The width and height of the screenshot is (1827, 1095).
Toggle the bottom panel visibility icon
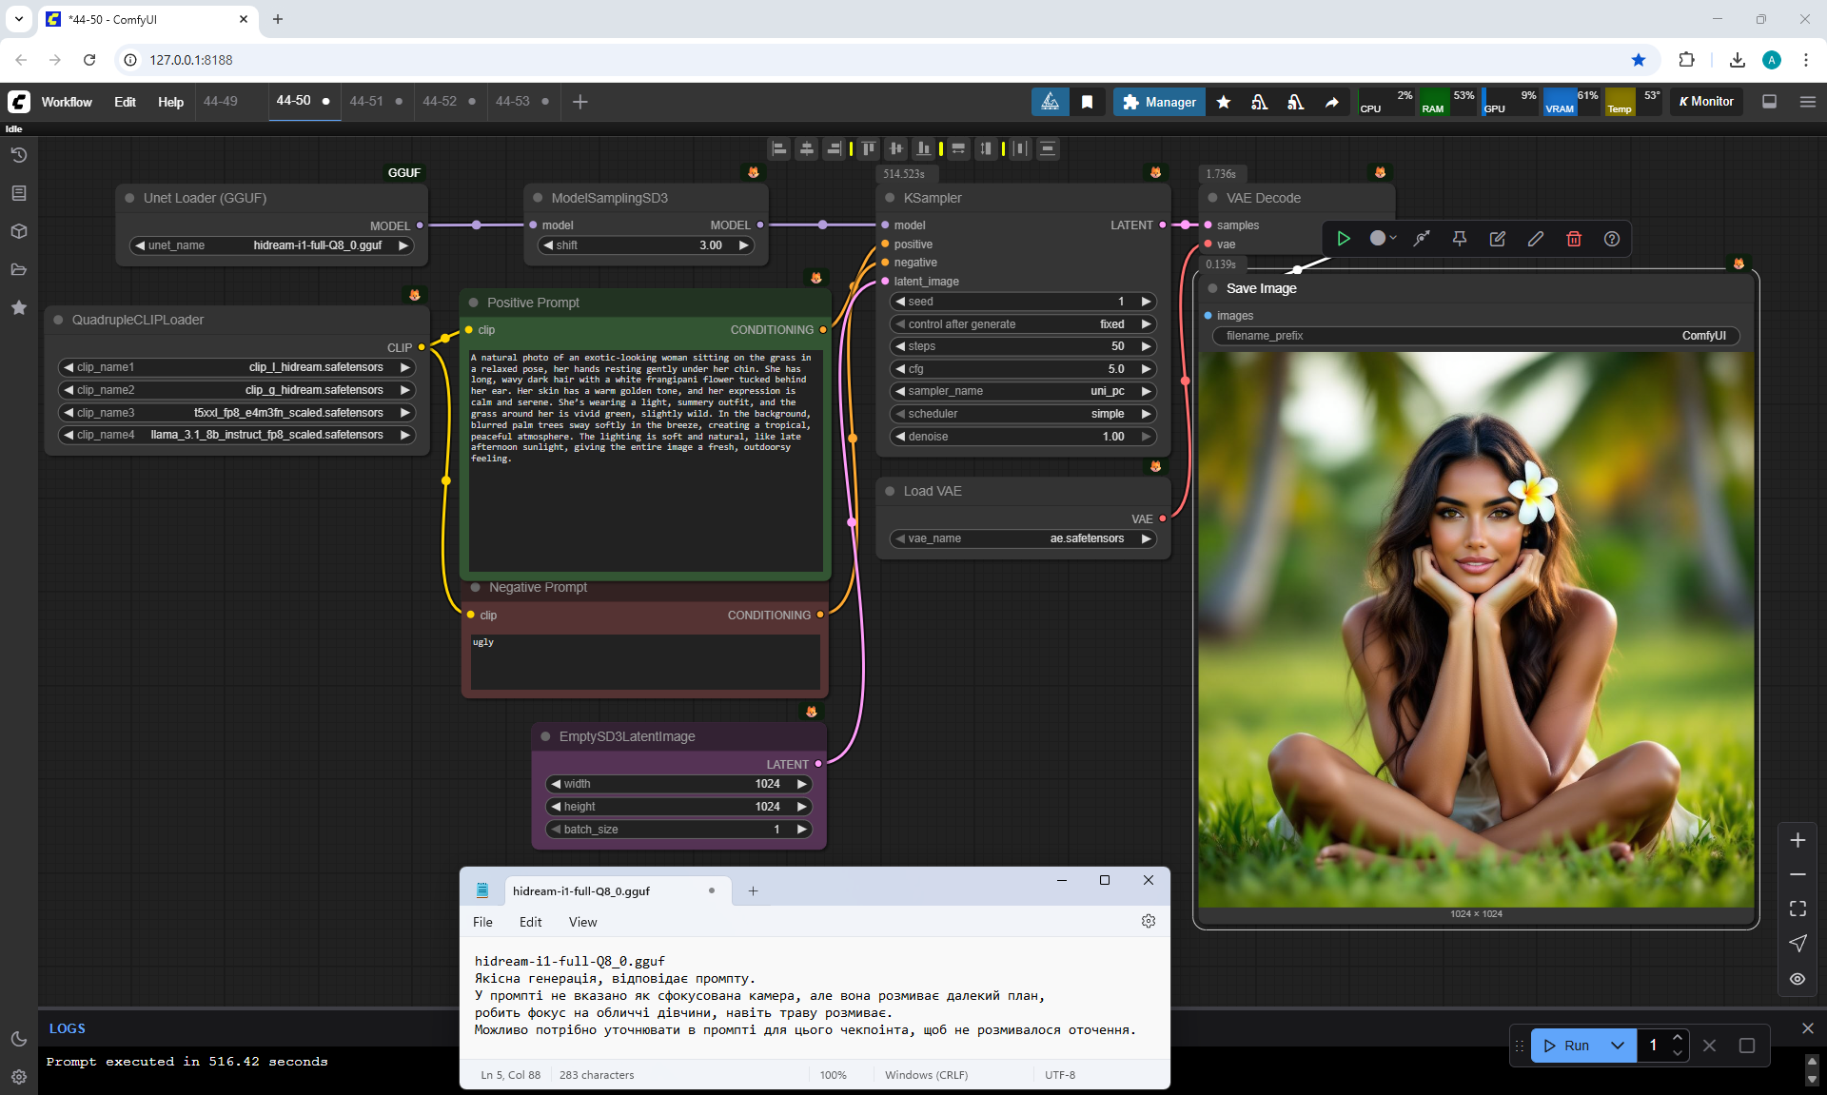coord(1769,102)
